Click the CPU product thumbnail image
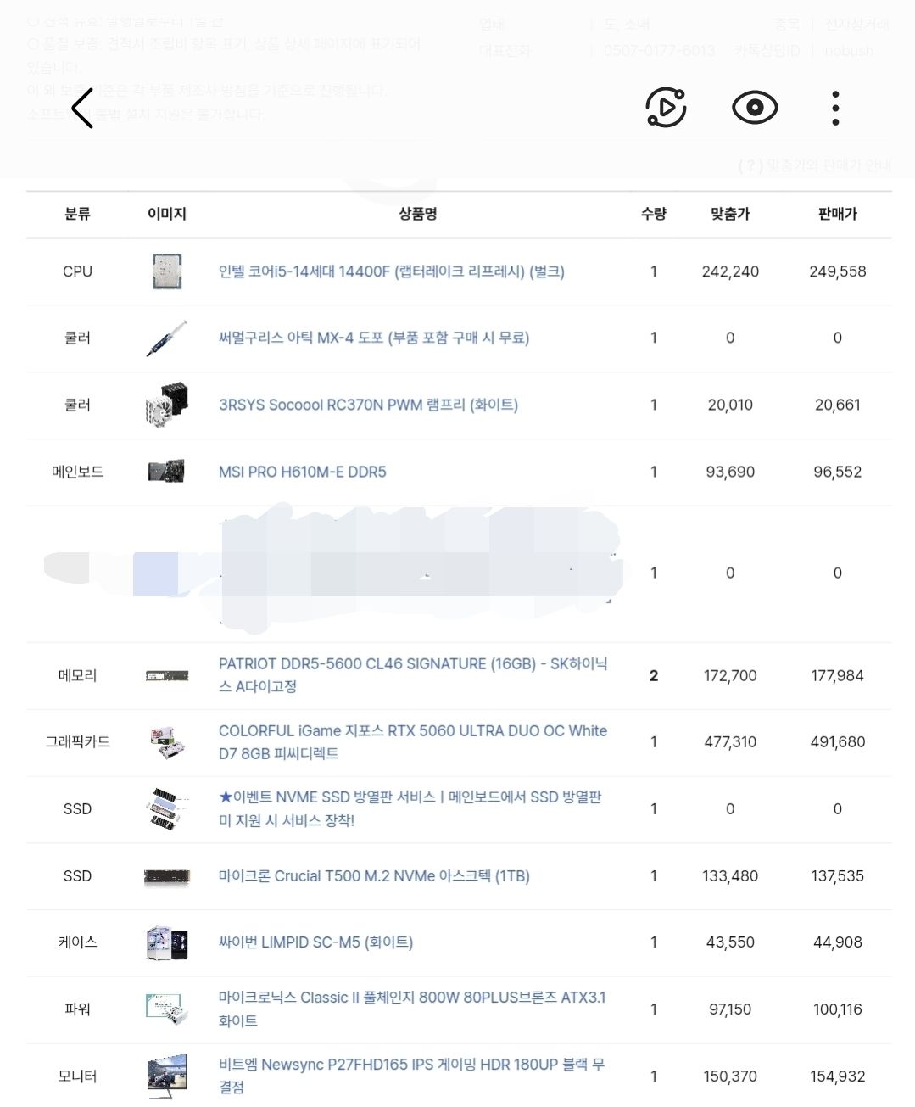 coord(166,271)
